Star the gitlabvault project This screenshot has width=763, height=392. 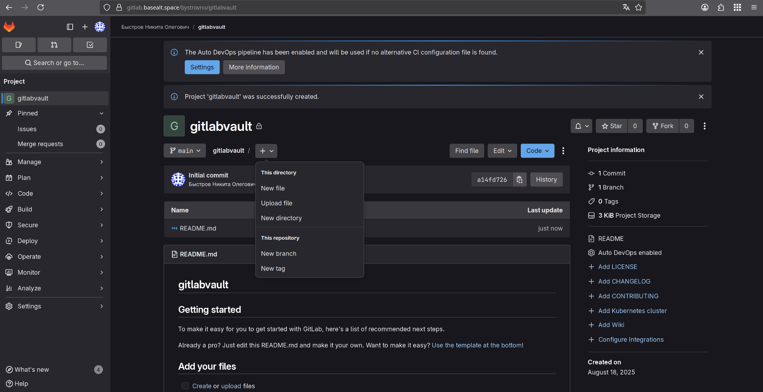coord(612,126)
